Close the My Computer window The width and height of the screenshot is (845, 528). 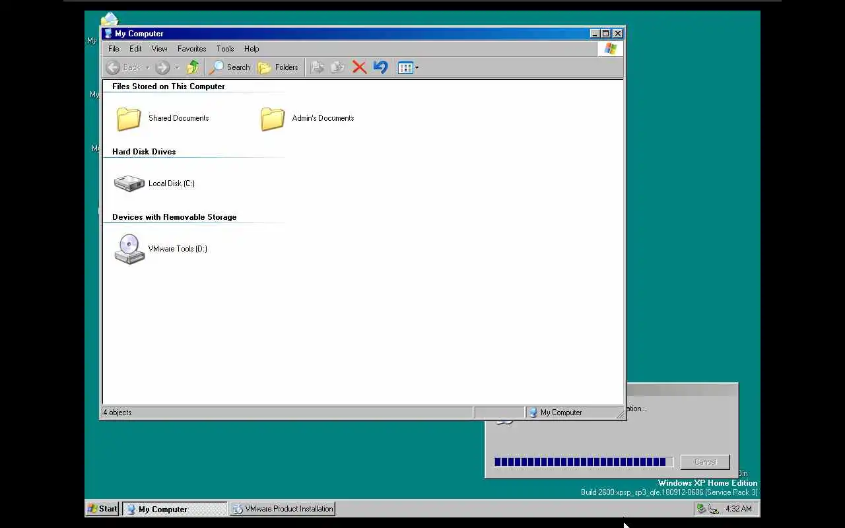[x=618, y=34]
